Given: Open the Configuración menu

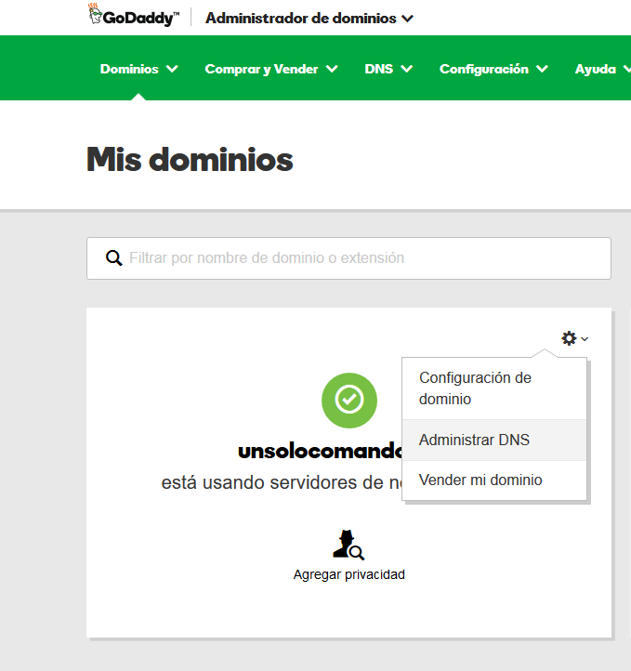Looking at the screenshot, I should click(493, 69).
